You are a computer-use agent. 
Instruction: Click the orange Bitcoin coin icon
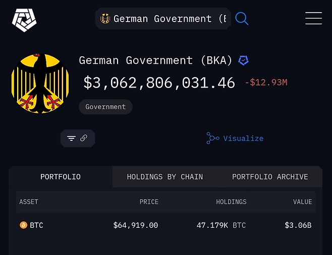tap(24, 225)
